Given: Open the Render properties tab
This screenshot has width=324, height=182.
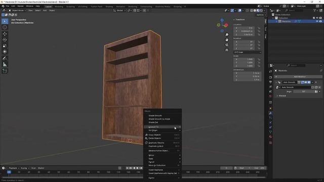Looking at the screenshot, I should (x=270, y=77).
